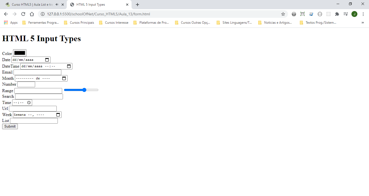Focus the Search input field
Image resolution: width=369 pixels, height=196 pixels.
(39, 96)
